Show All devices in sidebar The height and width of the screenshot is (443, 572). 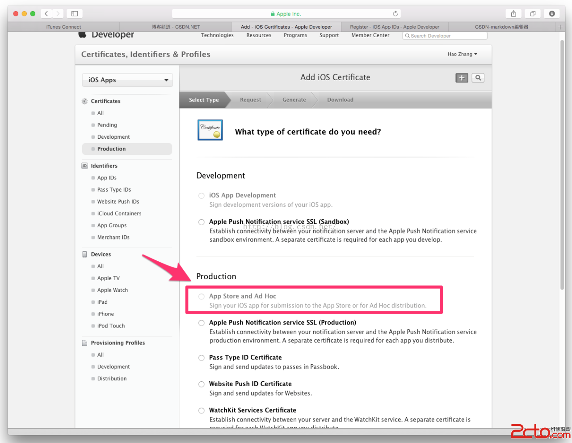tap(101, 266)
